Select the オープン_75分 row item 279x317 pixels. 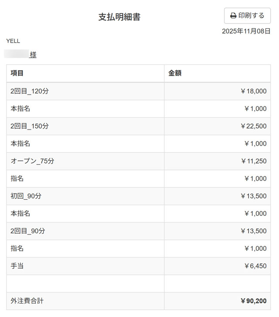point(32,161)
